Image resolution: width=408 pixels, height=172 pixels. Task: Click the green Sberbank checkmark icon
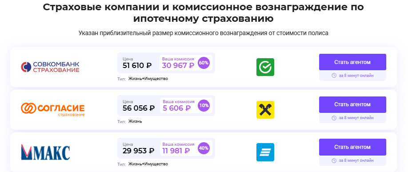click(265, 67)
